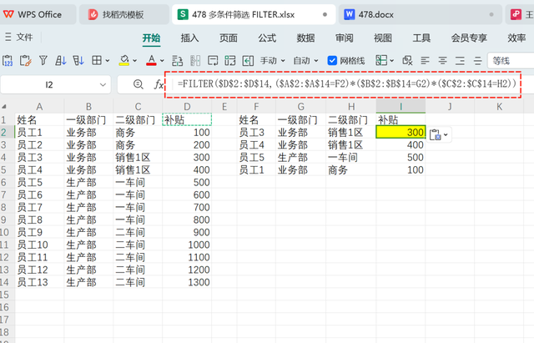Click cell D14 showing 1300

point(187,282)
